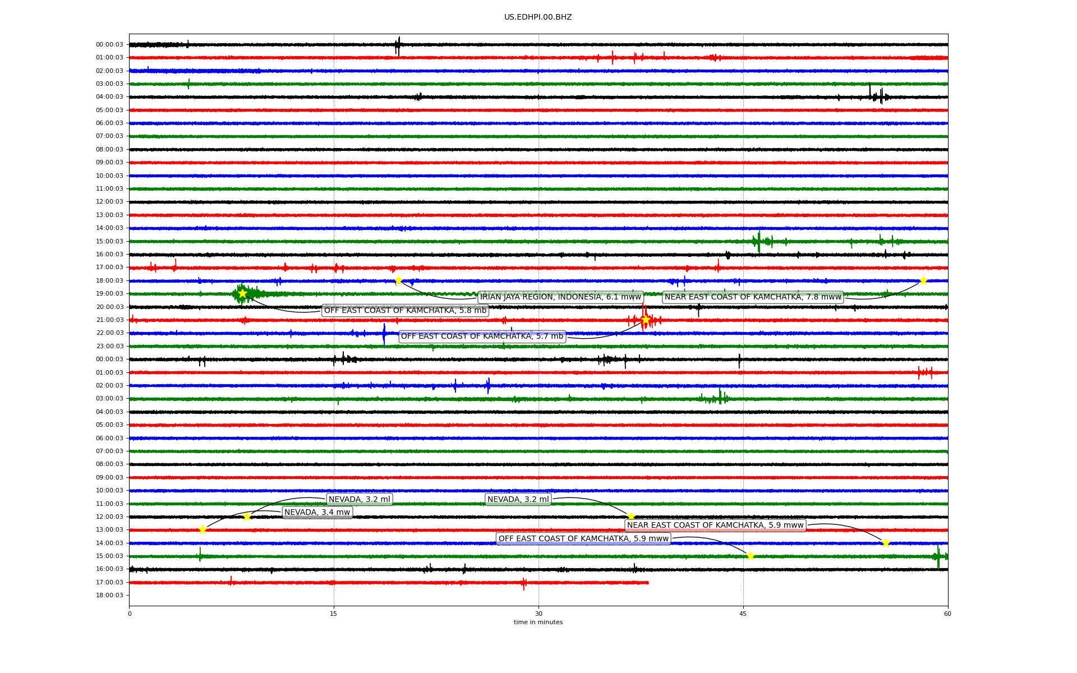
Task: Click the star on the green 19:00:03 trace
Action: pos(242,293)
